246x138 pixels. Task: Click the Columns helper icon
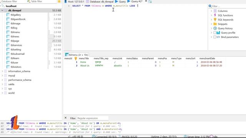[x=215, y=11]
